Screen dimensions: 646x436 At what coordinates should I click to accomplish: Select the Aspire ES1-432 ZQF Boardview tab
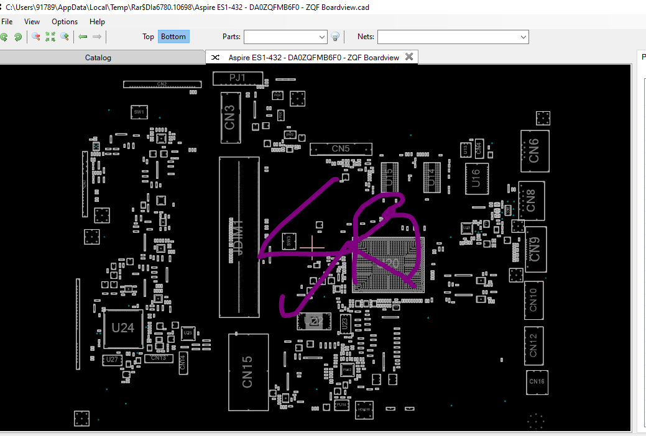click(x=312, y=57)
